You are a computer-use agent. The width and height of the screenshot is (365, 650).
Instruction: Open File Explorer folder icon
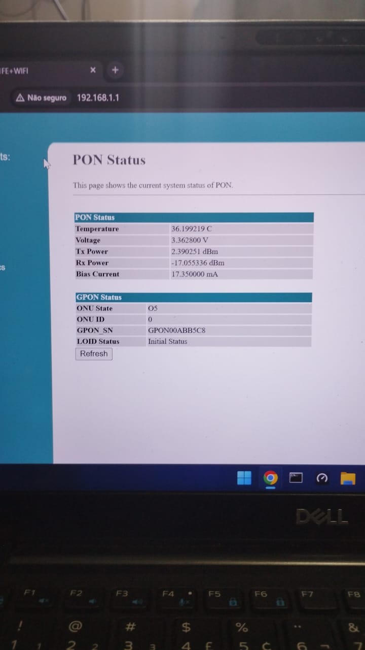pyautogui.click(x=348, y=478)
